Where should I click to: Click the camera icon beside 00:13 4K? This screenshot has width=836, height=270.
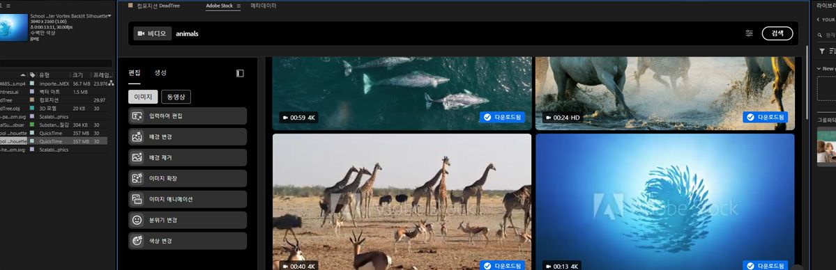[548, 266]
